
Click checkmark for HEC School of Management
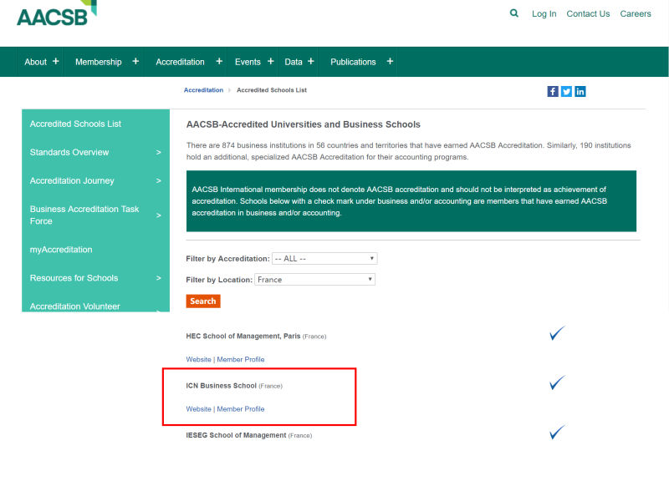tap(557, 332)
